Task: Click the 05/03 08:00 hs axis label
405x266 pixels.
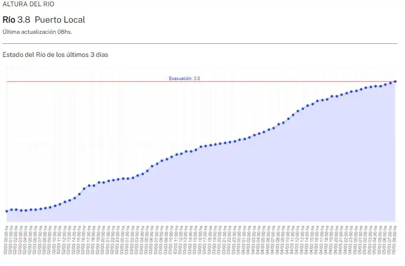Action: pos(395,243)
